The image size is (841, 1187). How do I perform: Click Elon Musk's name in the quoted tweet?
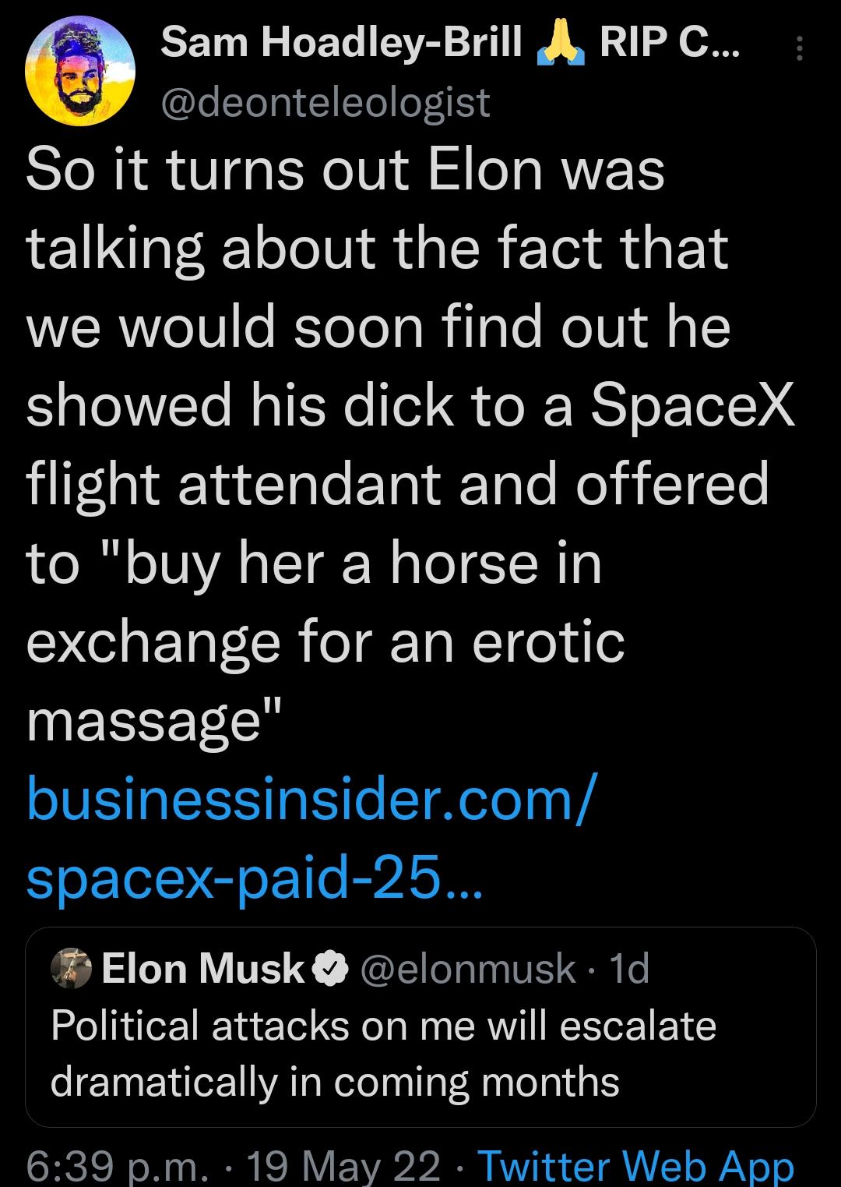tap(202, 969)
